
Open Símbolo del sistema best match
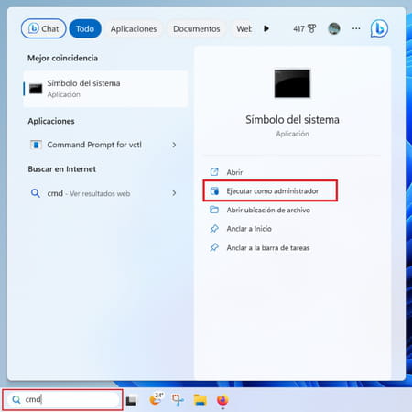[105, 89]
